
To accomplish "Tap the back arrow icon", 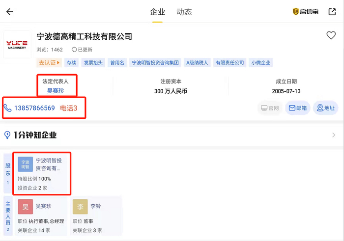I will coord(10,12).
